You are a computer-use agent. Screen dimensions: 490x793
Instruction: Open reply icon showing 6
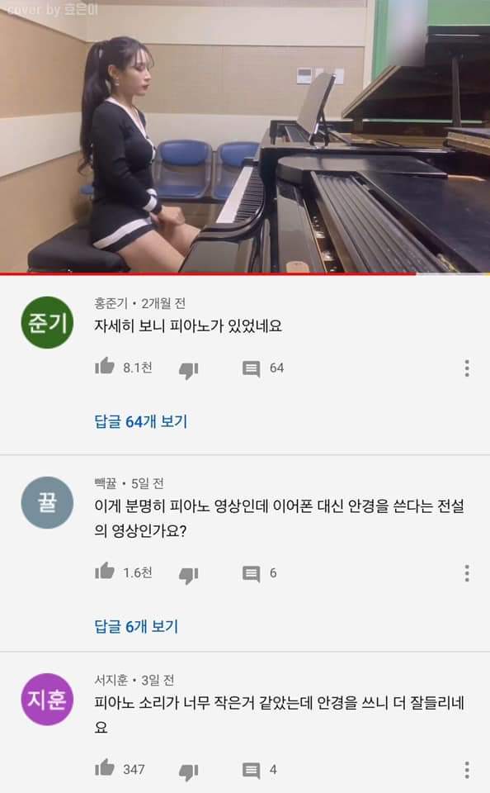pos(251,574)
